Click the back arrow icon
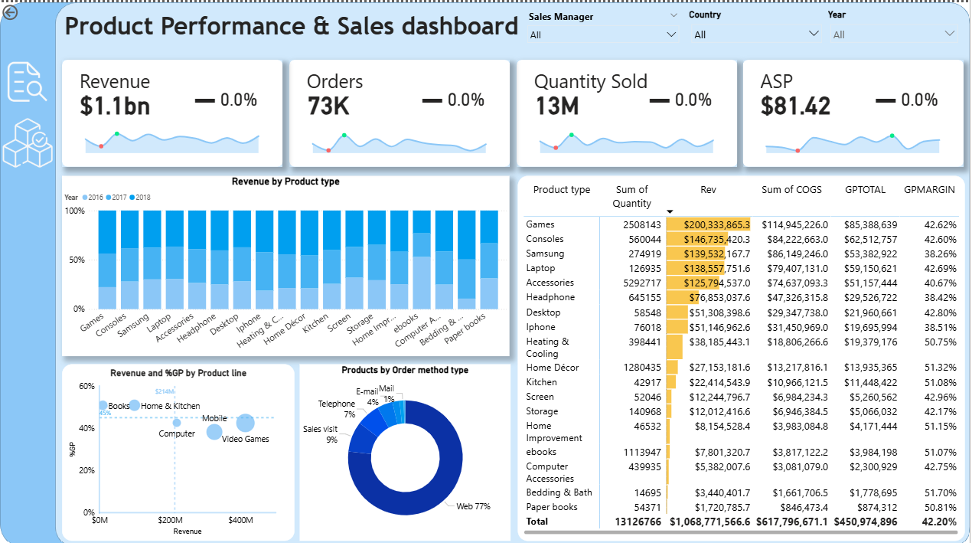972x543 pixels. coord(11,11)
